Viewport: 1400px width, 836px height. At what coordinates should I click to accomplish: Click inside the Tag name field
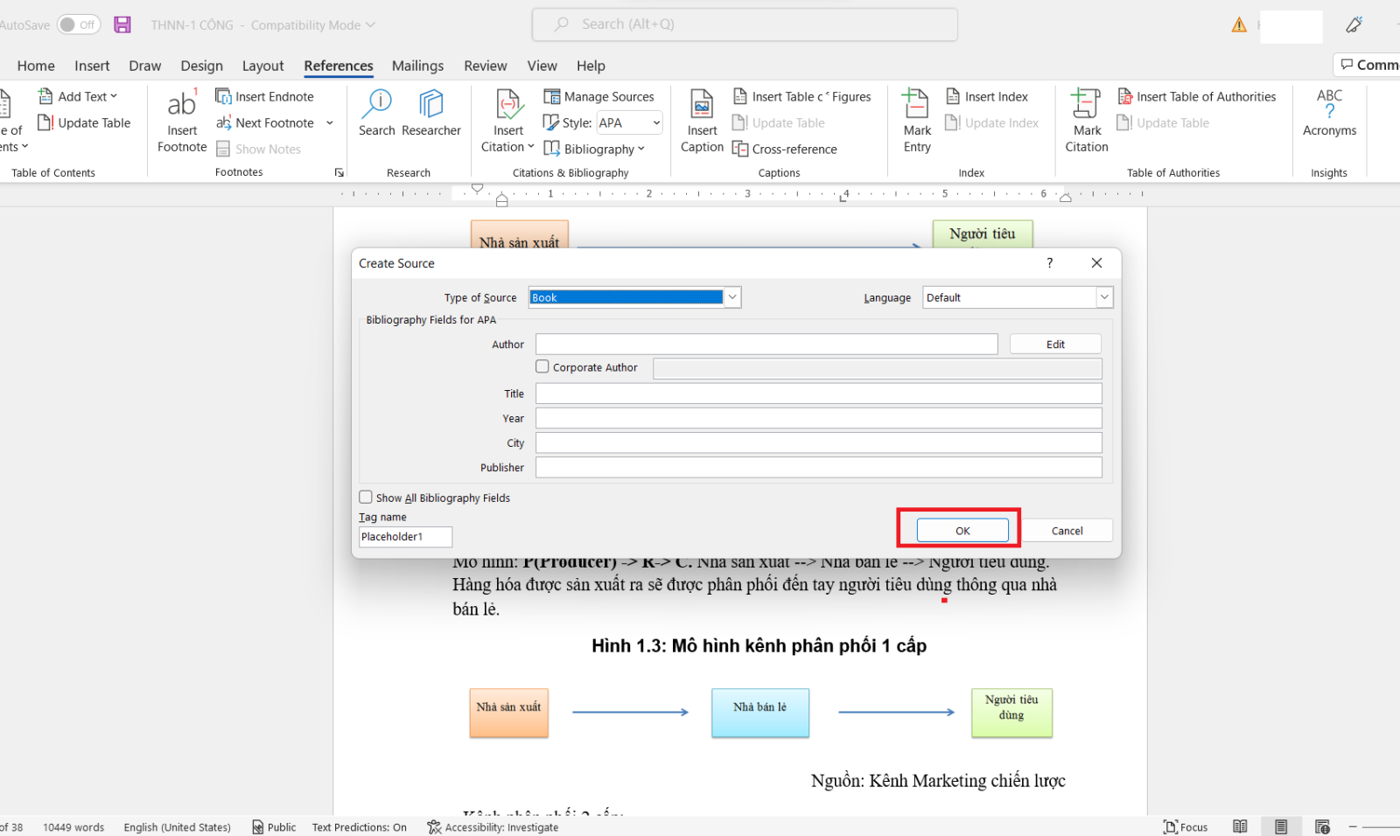coord(404,536)
